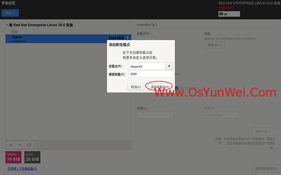Click the Done (完成) button
The width and height of the screenshot is (281, 175).
tap(10, 13)
